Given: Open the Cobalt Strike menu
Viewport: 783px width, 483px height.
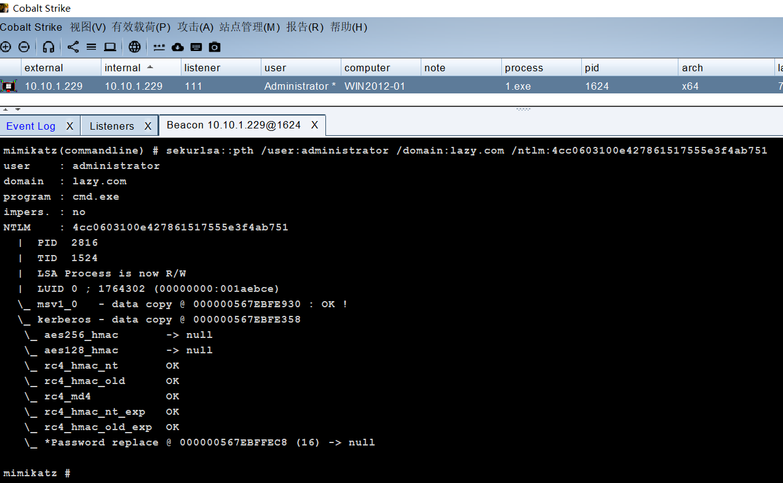Looking at the screenshot, I should tap(31, 27).
